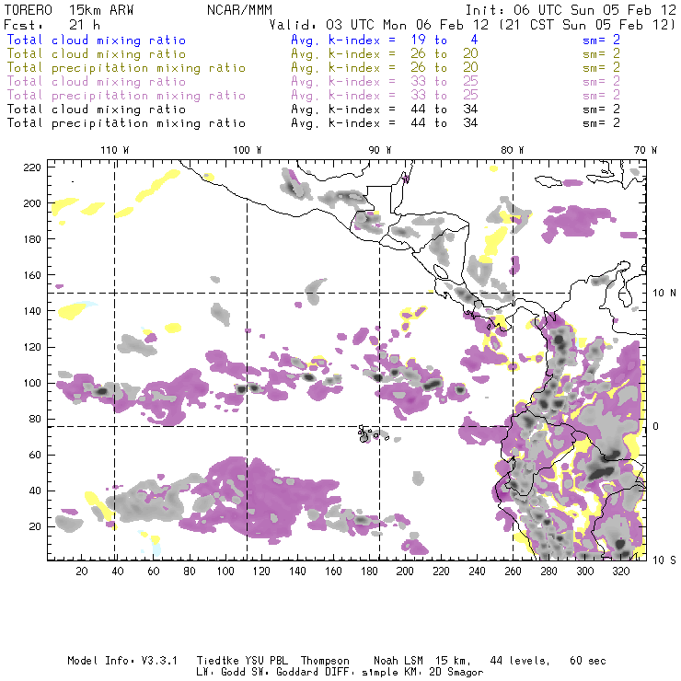The width and height of the screenshot is (681, 681).
Task: Click the blue 'sm= 2' value
Action: click(x=601, y=40)
